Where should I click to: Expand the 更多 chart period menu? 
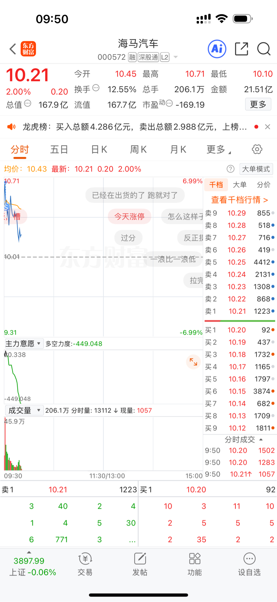[218, 150]
